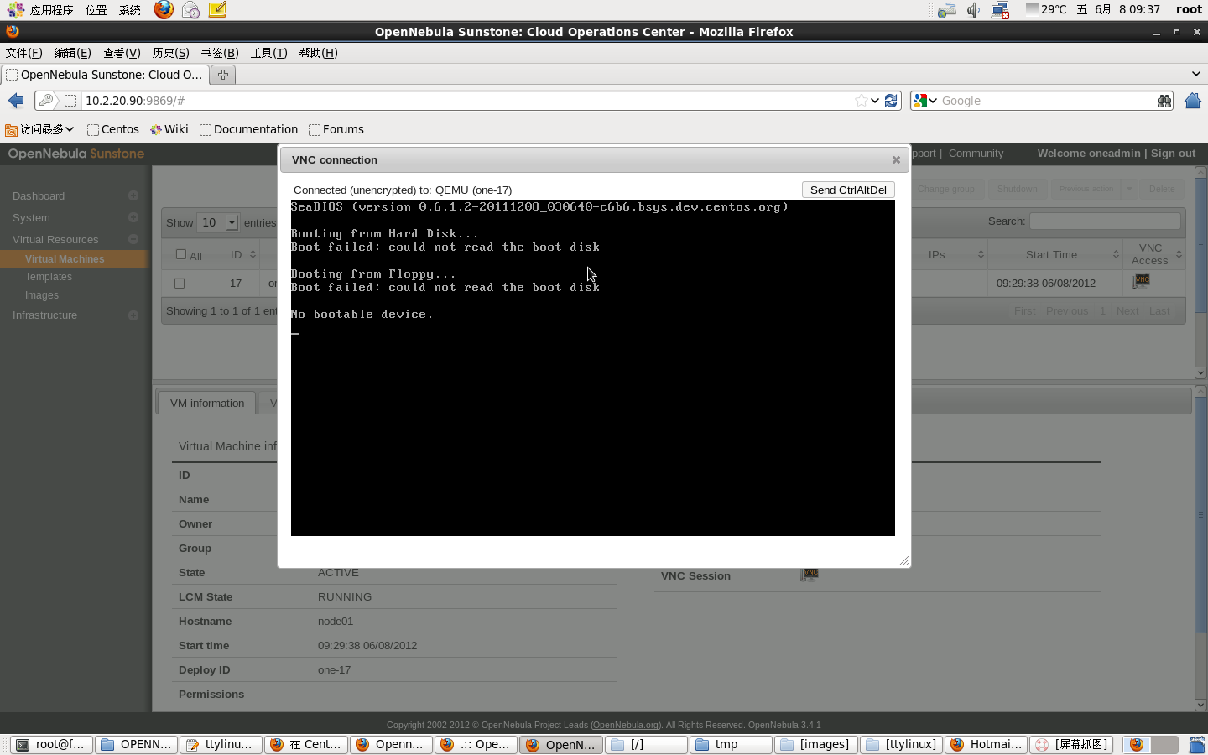The height and width of the screenshot is (755, 1208).
Task: Open list all tabs dropdown arrow
Action: 1196,75
